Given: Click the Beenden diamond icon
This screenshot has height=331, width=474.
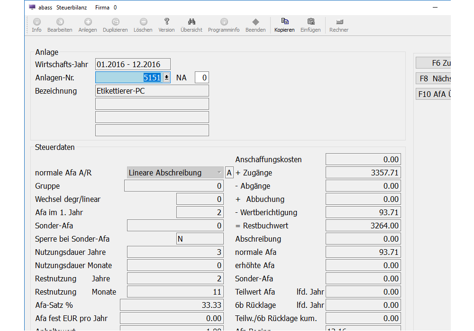Looking at the screenshot, I should tap(255, 22).
